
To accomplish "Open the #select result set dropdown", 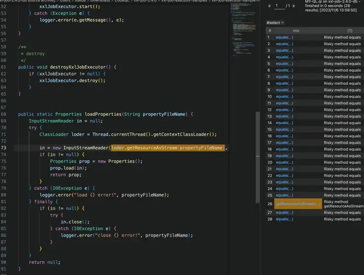I will click(x=275, y=23).
